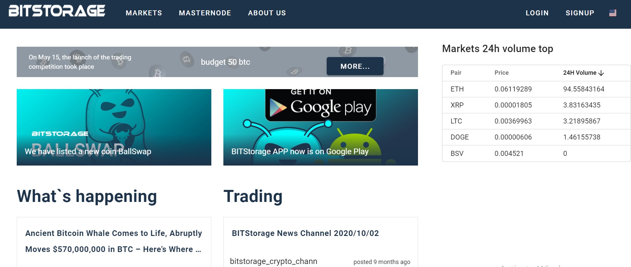Go to the Masternode page
Screen dimensions: 631x267
click(x=205, y=13)
